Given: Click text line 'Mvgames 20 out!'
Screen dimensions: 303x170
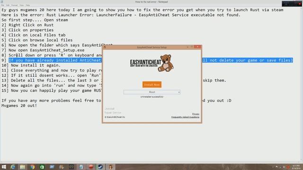Looking at the screenshot, I should click(19, 106).
